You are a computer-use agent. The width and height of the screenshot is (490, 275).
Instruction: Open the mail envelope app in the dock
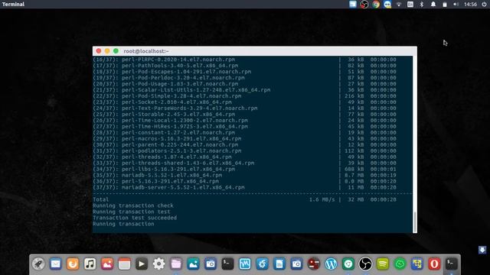point(56,264)
